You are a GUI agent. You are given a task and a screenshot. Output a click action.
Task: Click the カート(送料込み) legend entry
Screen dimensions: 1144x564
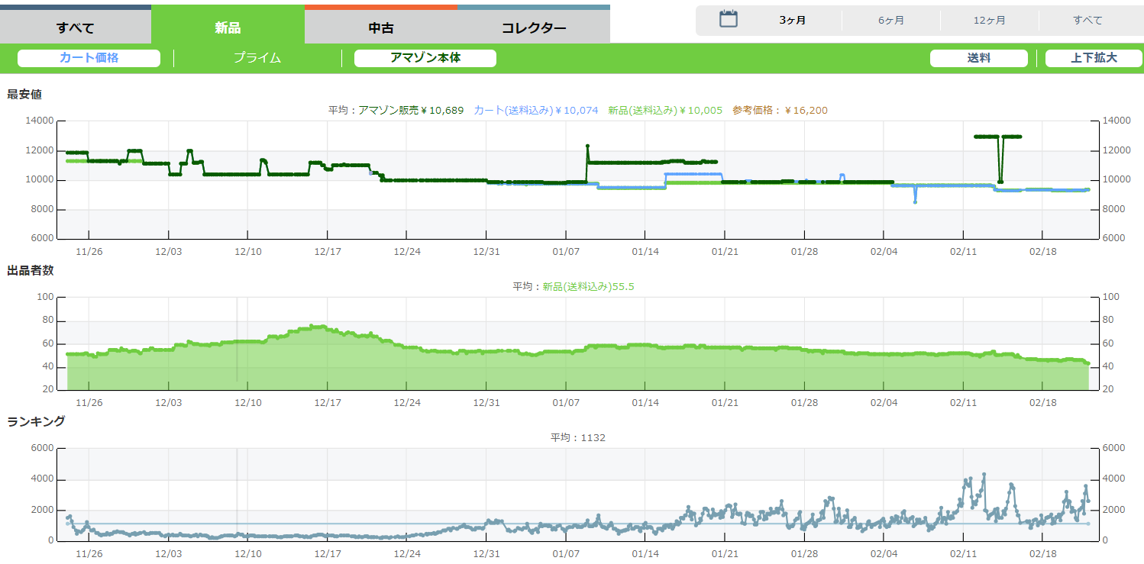click(x=535, y=111)
